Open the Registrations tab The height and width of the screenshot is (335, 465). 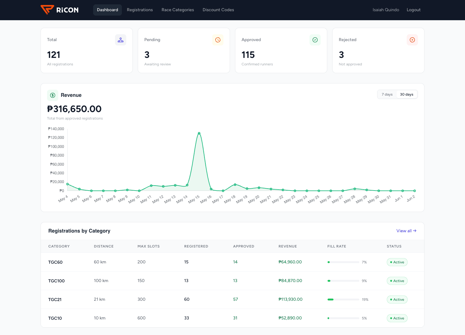coord(140,10)
